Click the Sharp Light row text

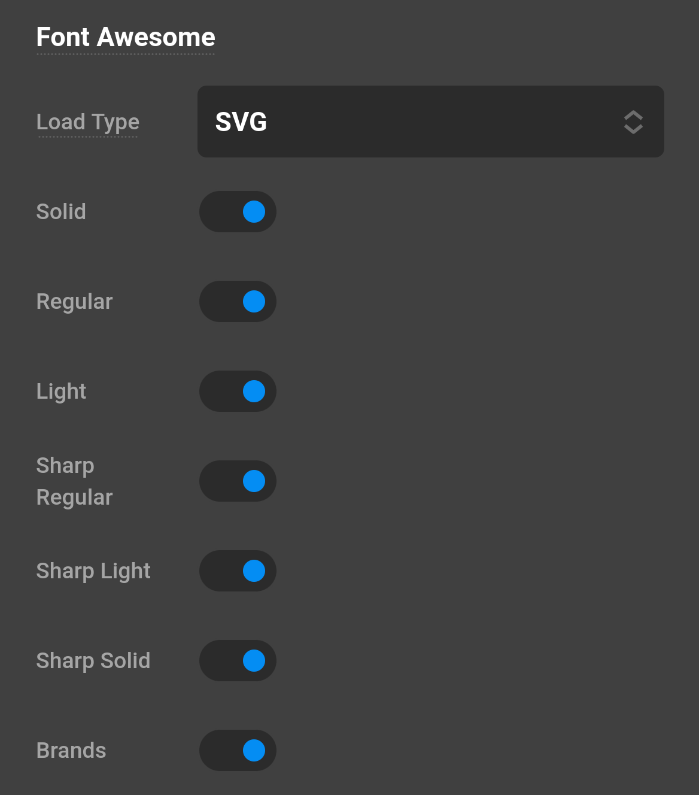[93, 571]
